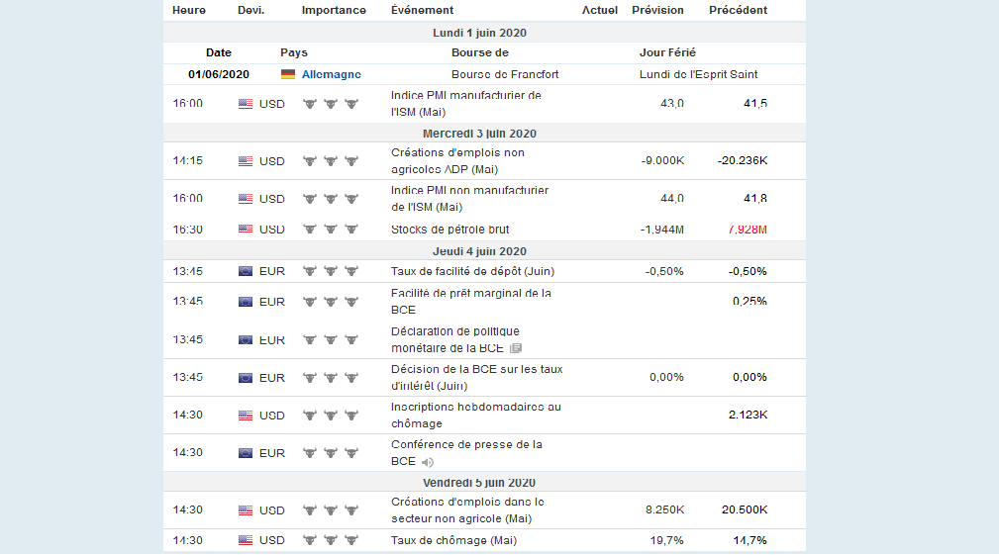Click the EU flag for Taux de facilité de dépôt
This screenshot has height=555, width=999.
(x=246, y=271)
